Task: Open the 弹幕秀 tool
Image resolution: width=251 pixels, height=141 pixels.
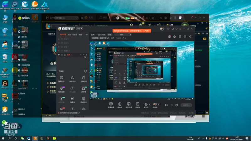Action: tap(72, 100)
